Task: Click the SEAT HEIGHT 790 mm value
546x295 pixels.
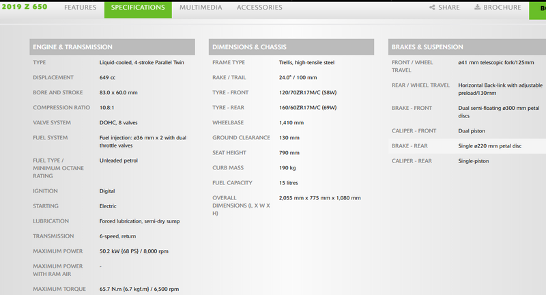Action: click(289, 152)
